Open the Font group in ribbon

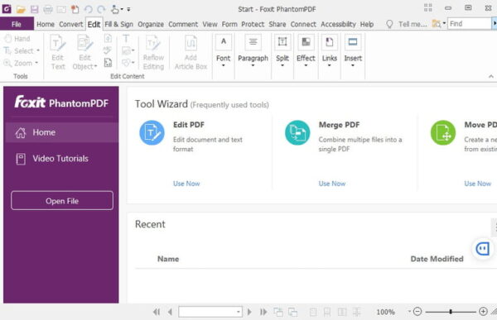(223, 51)
